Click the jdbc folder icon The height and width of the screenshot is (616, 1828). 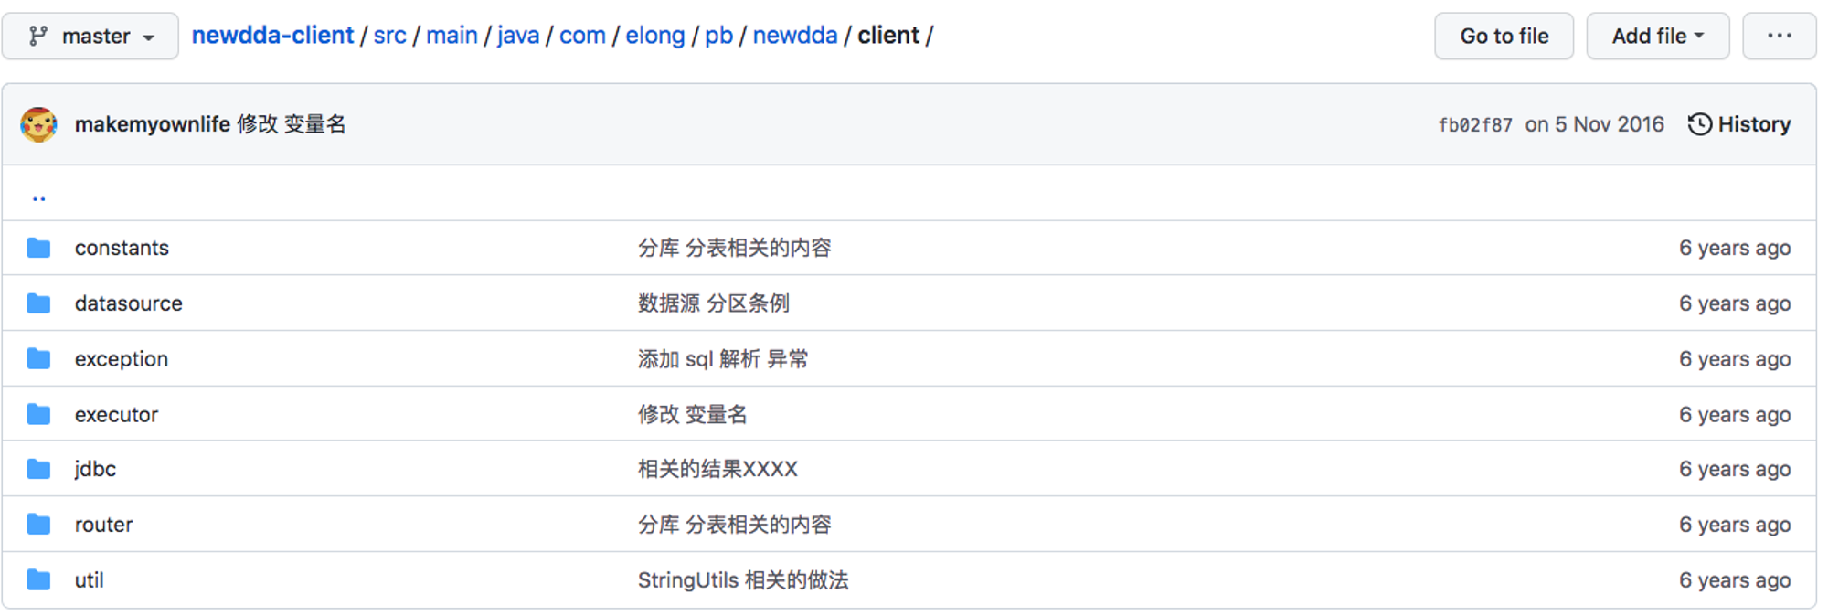tap(38, 469)
